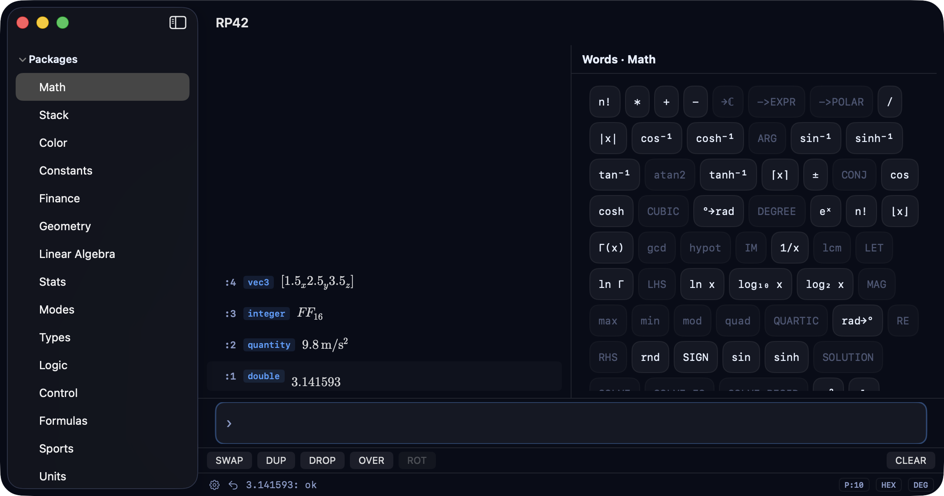Click the ln x word
The width and height of the screenshot is (944, 496).
[x=702, y=284]
